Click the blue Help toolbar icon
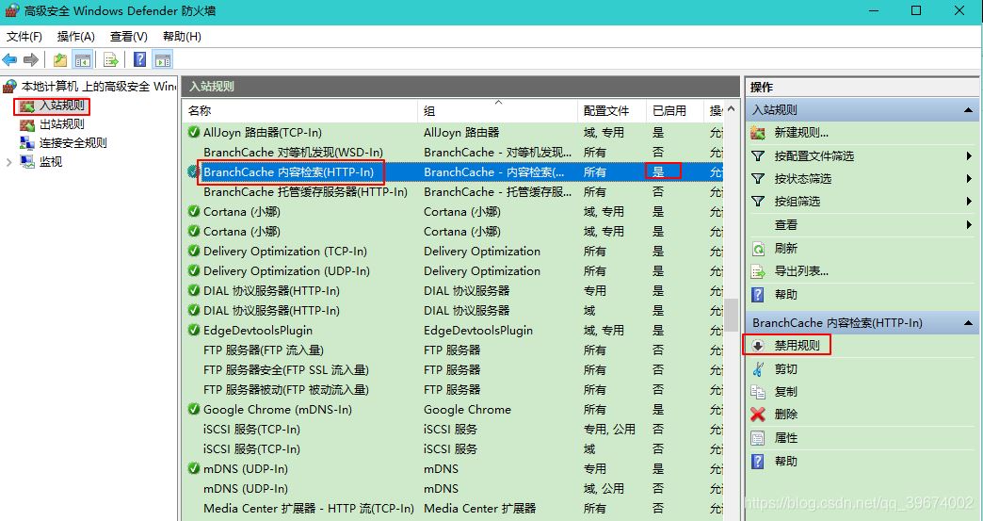Screen dimensions: 983x521 tap(139, 60)
